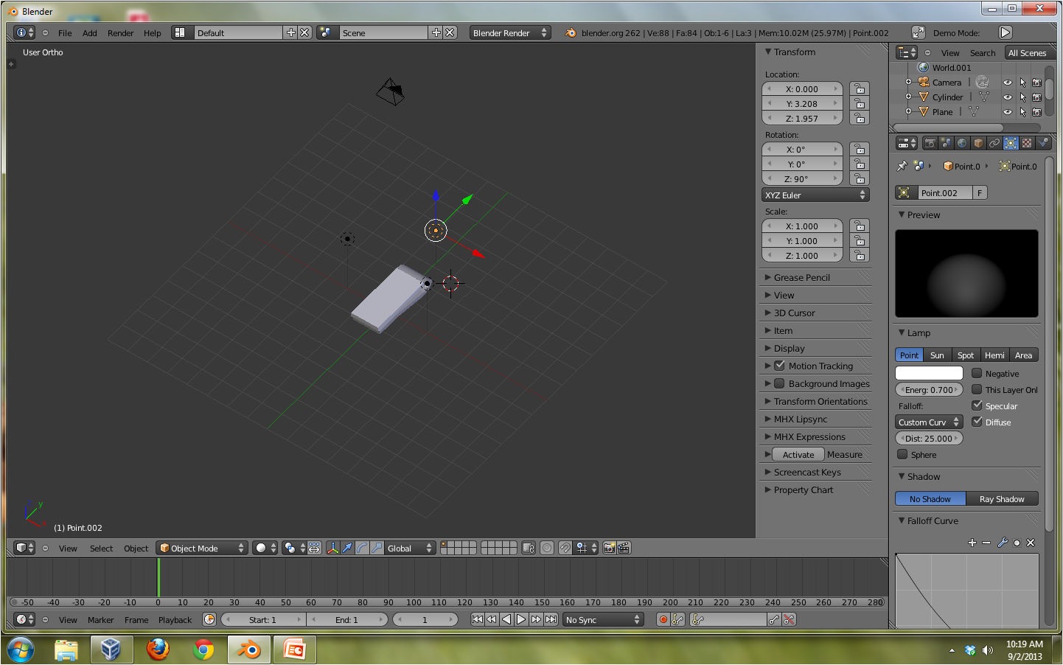The image size is (1063, 665).
Task: Click the record auto-keyframe red button
Action: (663, 620)
